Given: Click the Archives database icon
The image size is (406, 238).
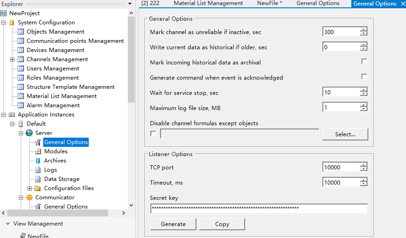Looking at the screenshot, I should click(x=38, y=161).
